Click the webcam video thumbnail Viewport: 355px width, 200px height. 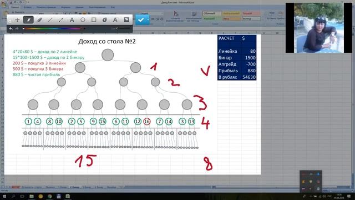pyautogui.click(x=318, y=28)
